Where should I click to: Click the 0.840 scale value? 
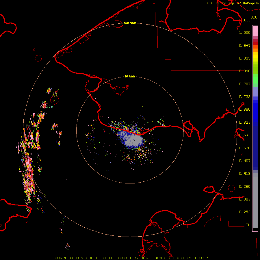[245, 71]
